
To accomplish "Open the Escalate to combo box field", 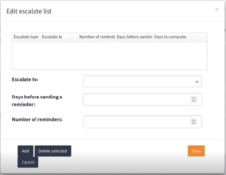I will (142, 82).
